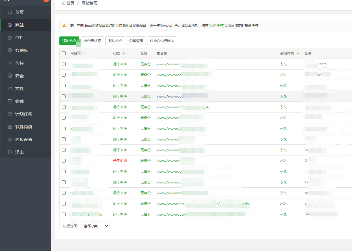
Task: Open FTP via its sidebar icon
Action: (x=10, y=38)
